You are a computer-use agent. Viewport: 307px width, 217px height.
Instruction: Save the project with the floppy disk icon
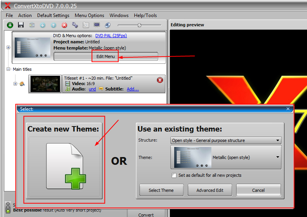21,25
